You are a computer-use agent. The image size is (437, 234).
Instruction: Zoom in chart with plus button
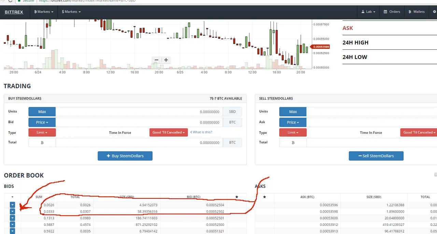click(166, 60)
